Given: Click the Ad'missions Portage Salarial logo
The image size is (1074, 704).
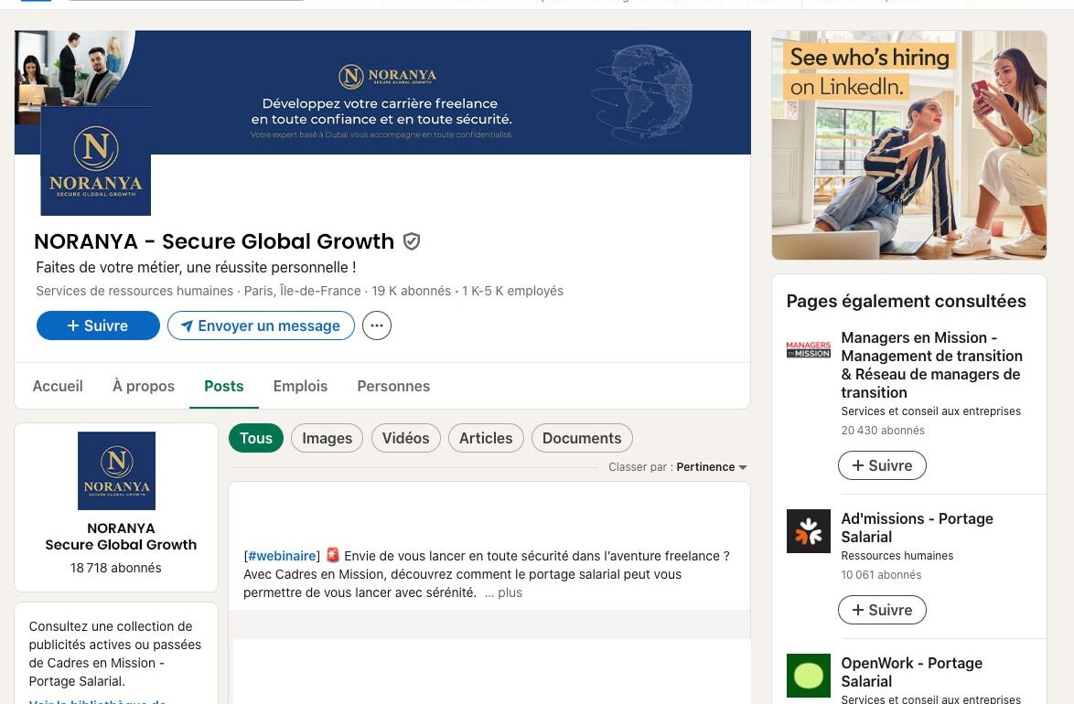Looking at the screenshot, I should 808,531.
